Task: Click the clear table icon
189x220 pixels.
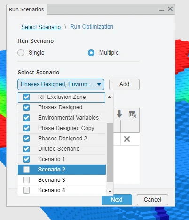Action: point(133,114)
